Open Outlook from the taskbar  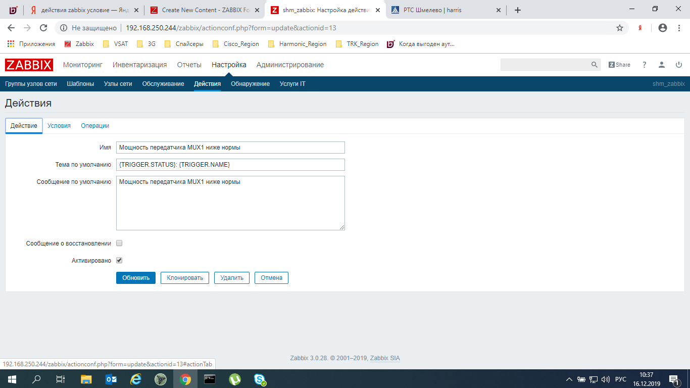click(x=111, y=379)
